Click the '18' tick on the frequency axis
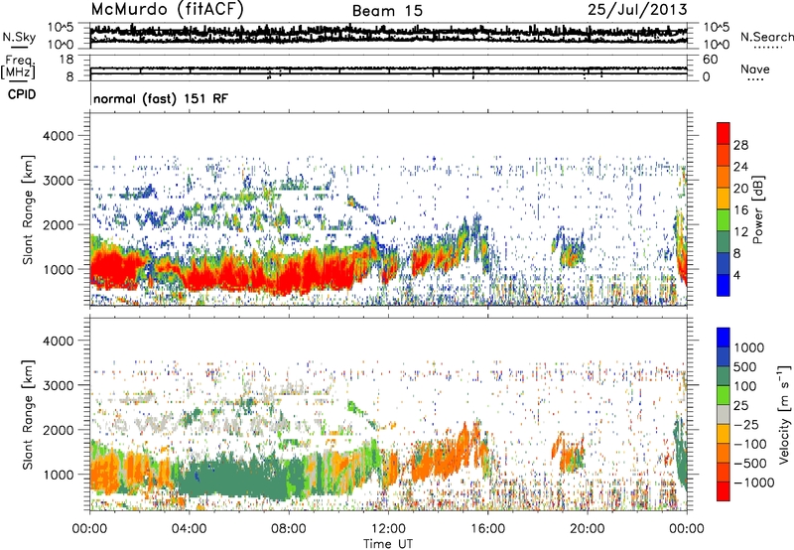This screenshot has height=550, width=794. [x=66, y=60]
